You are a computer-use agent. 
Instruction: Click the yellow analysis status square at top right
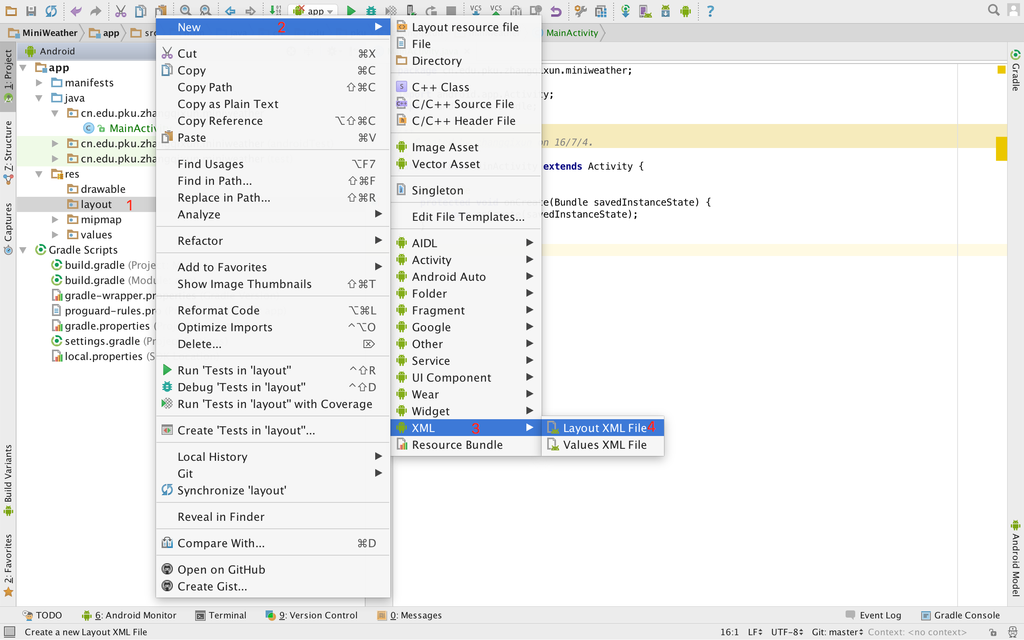1001,70
